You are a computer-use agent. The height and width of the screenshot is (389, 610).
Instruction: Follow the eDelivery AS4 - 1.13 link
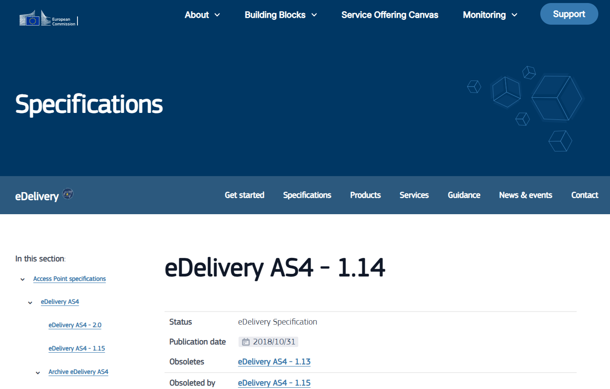point(274,362)
